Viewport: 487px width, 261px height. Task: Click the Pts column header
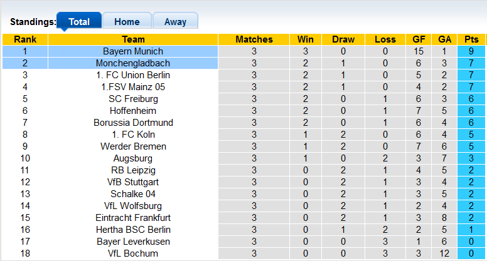click(x=471, y=39)
